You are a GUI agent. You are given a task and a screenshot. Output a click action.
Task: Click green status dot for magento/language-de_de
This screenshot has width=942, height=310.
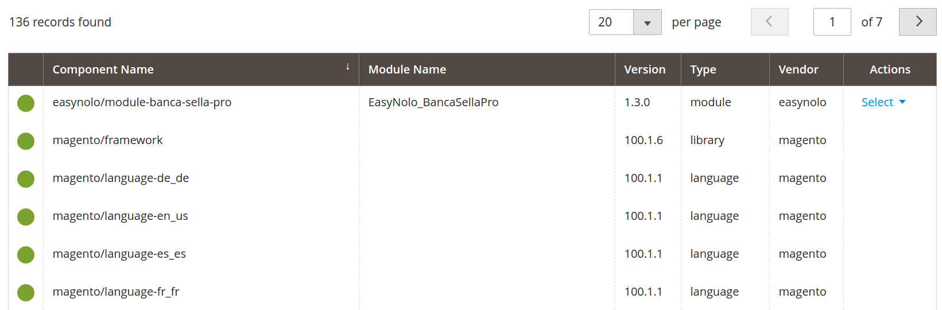pyautogui.click(x=26, y=179)
